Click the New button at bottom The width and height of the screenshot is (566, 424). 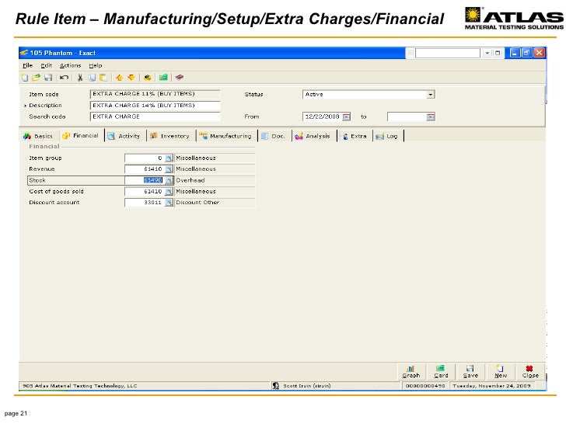(x=501, y=372)
